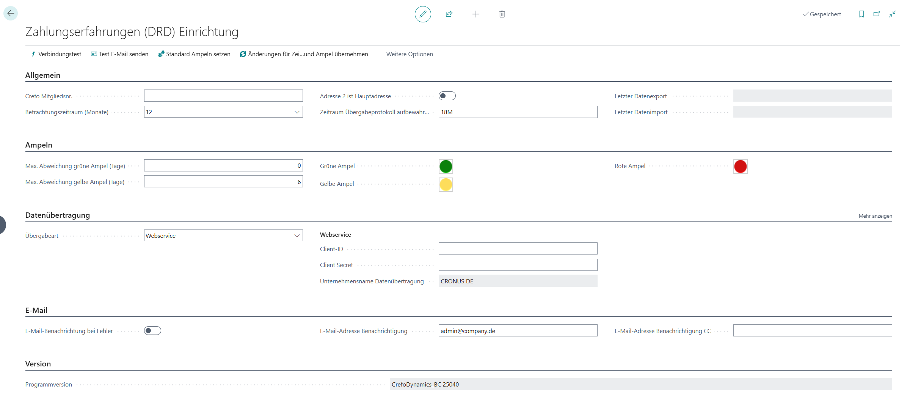This screenshot has width=918, height=418.
Task: Click Änderungen für Zei...und Ampel übernehmen
Action: (x=304, y=54)
